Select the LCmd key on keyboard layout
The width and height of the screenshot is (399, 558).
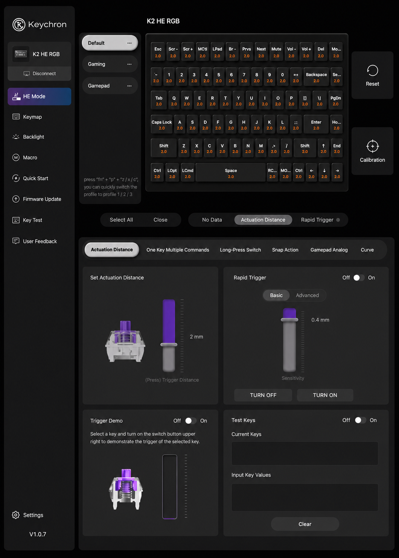[187, 173]
